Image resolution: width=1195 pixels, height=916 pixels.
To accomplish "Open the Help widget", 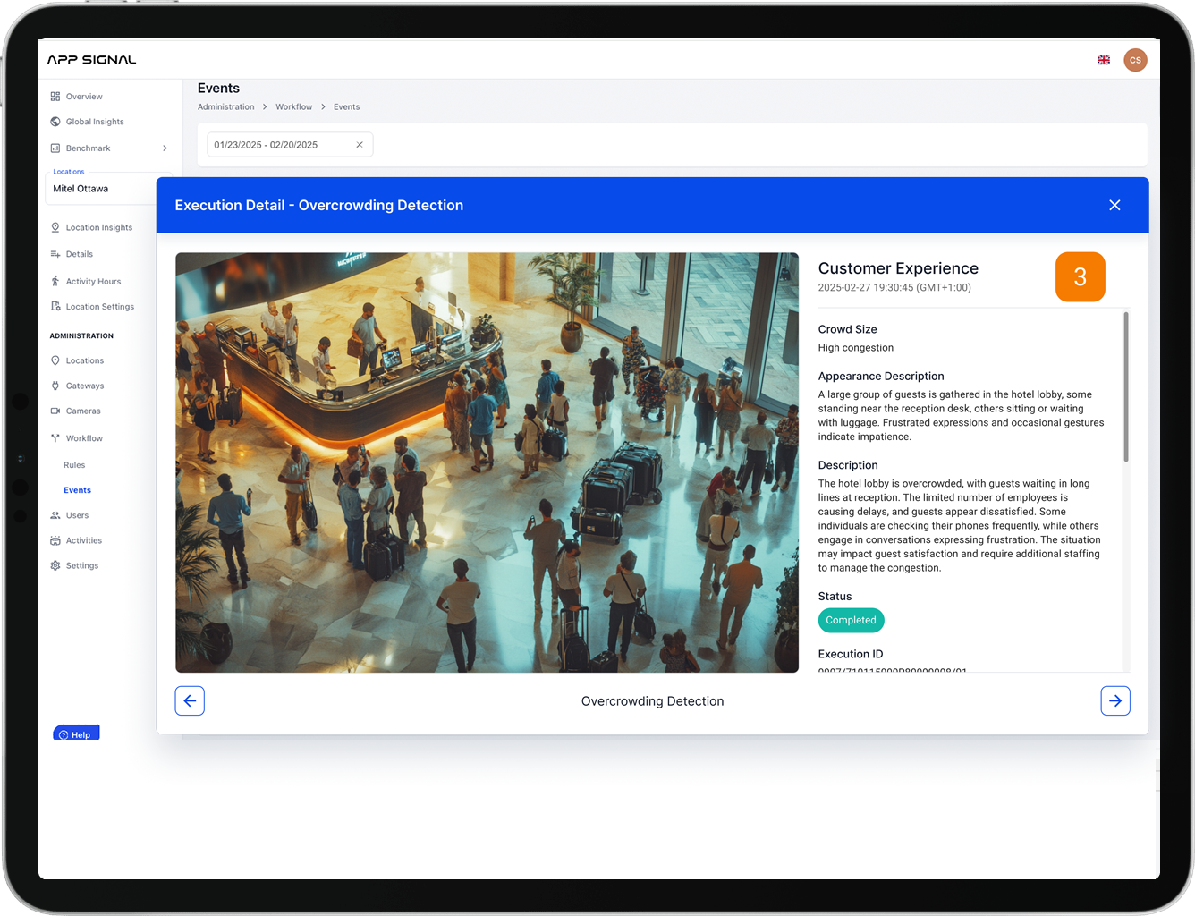I will click(76, 734).
